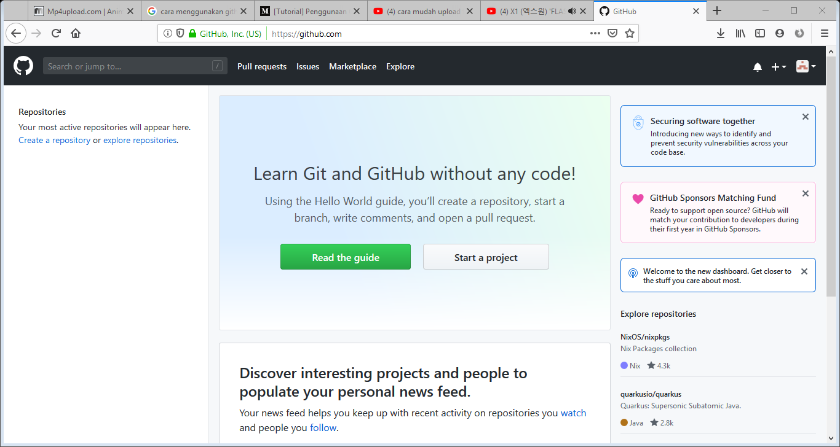Toggle the Firefox sidebar view
The image size is (840, 447).
tap(760, 33)
